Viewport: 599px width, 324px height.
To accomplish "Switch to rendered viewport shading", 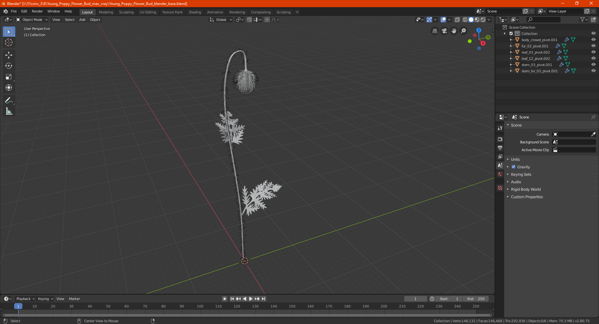I will tap(483, 20).
